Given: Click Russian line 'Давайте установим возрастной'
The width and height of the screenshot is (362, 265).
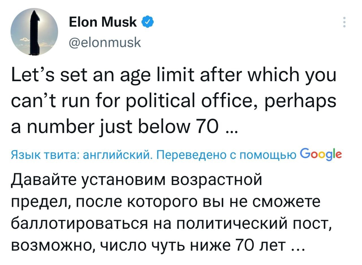Looking at the screenshot, I should click(137, 180).
